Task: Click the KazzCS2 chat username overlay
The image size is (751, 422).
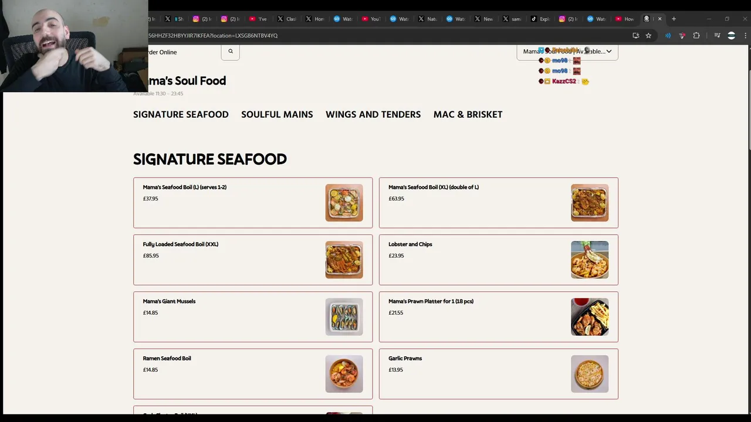Action: [x=564, y=81]
